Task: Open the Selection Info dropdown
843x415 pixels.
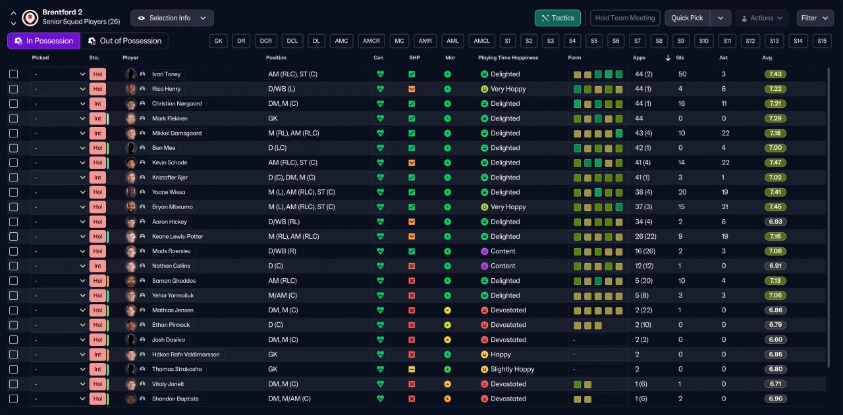Action: [172, 18]
